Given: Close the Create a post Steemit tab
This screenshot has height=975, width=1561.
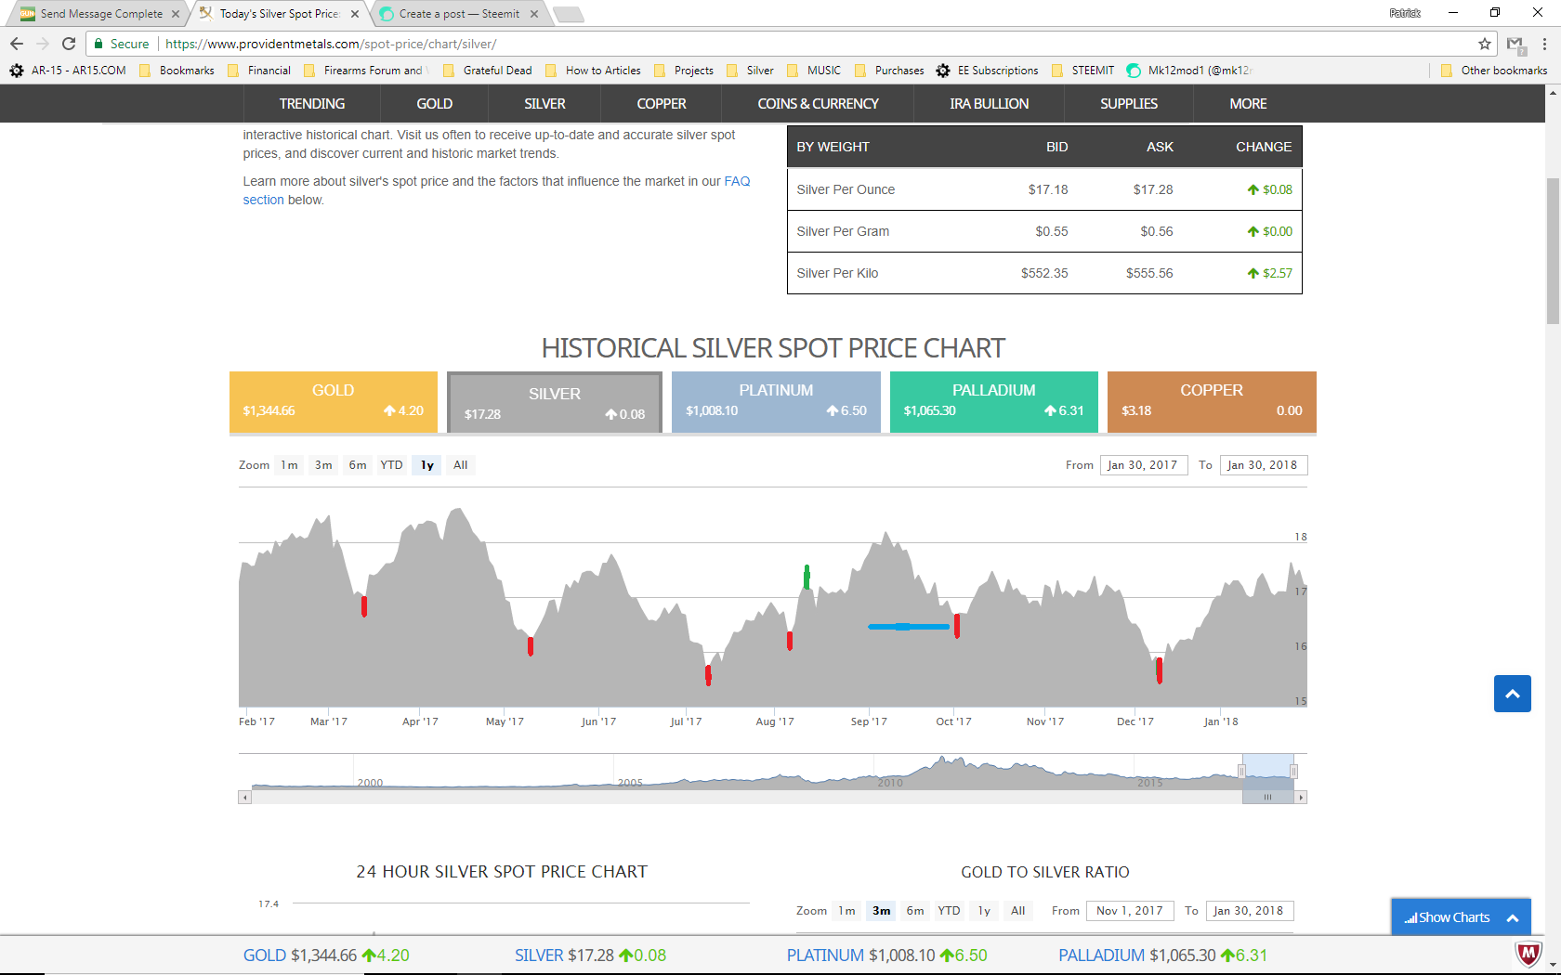Looking at the screenshot, I should pos(534,14).
